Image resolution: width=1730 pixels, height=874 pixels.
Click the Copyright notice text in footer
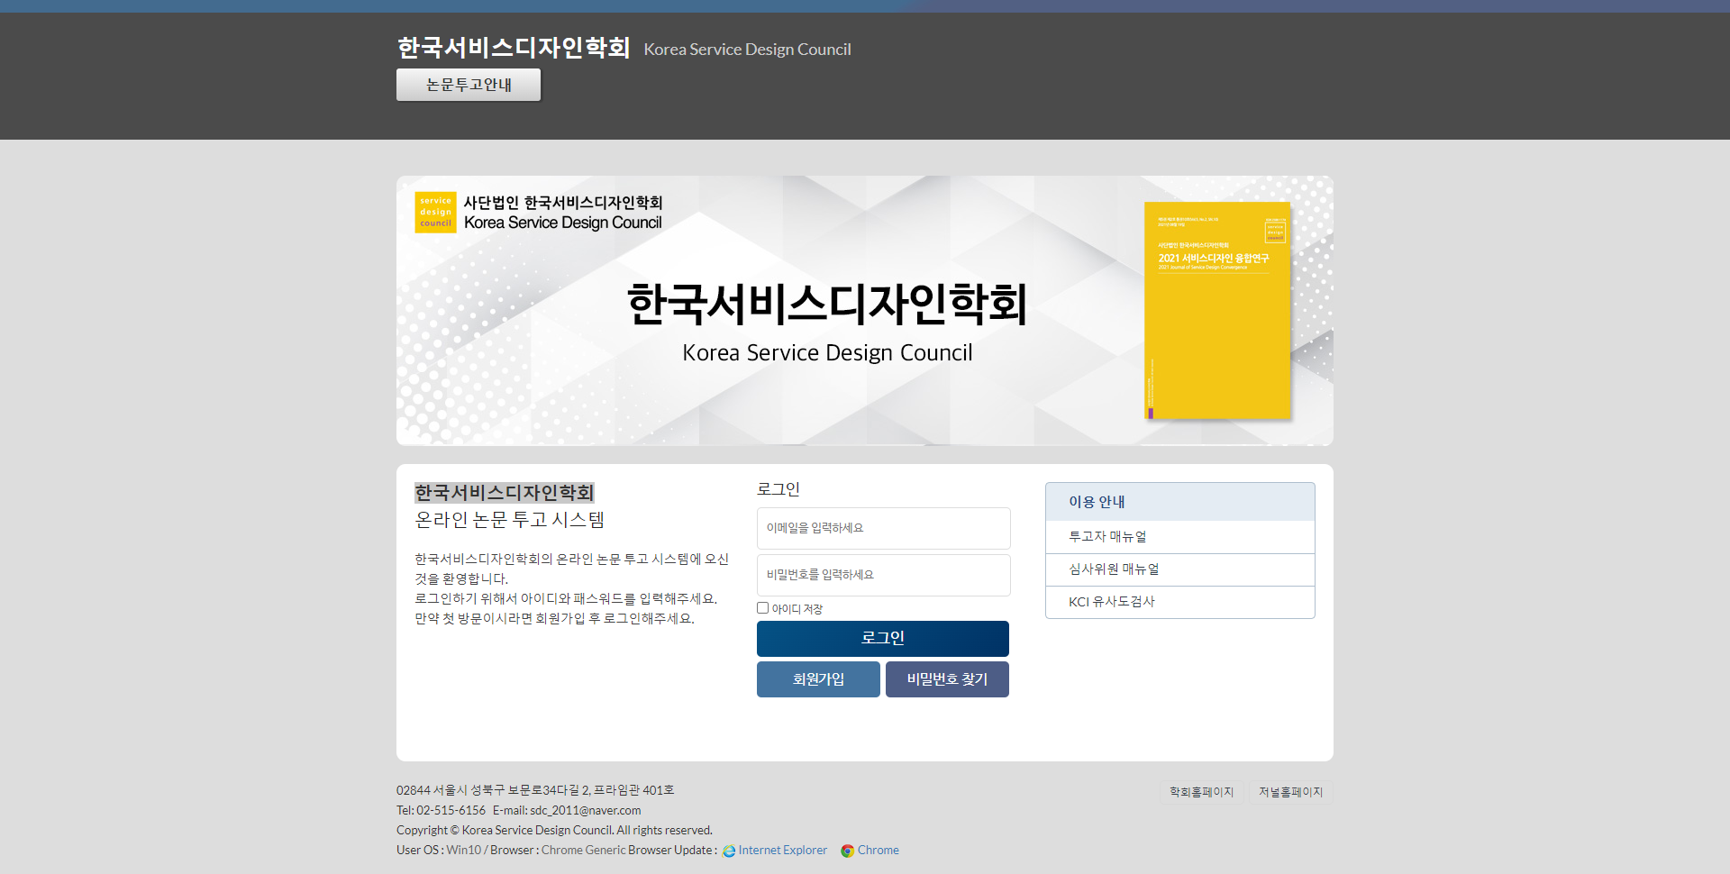coord(554,830)
